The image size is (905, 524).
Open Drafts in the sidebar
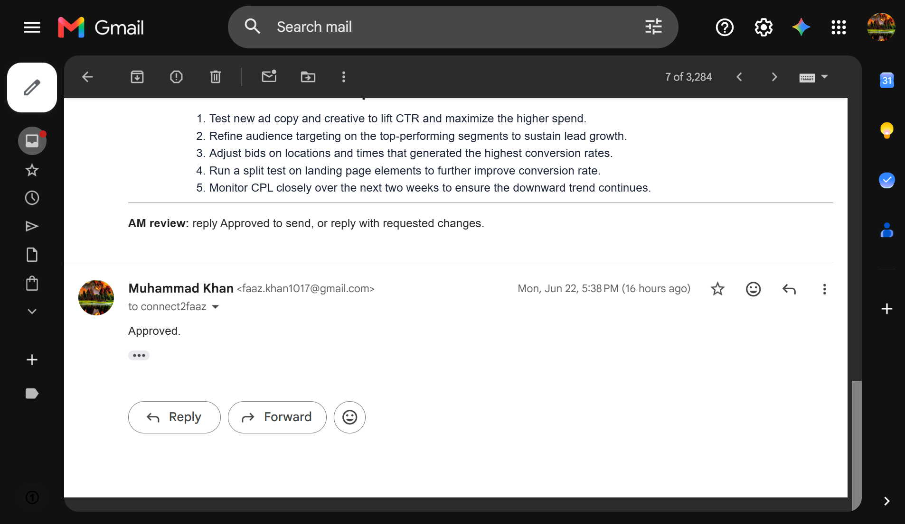(32, 255)
